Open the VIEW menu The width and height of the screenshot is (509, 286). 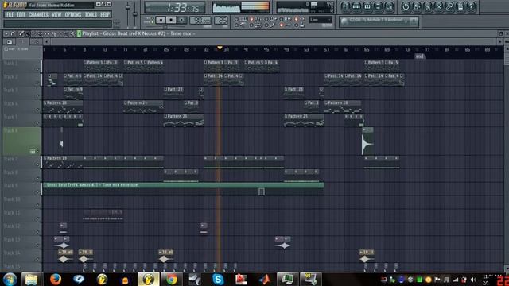[56, 14]
